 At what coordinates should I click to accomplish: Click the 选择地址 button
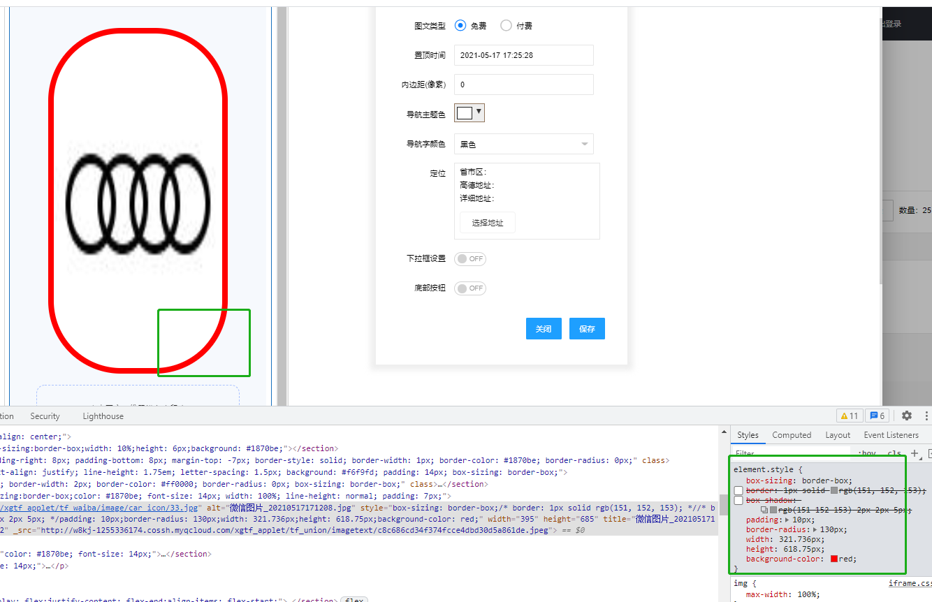(x=488, y=223)
